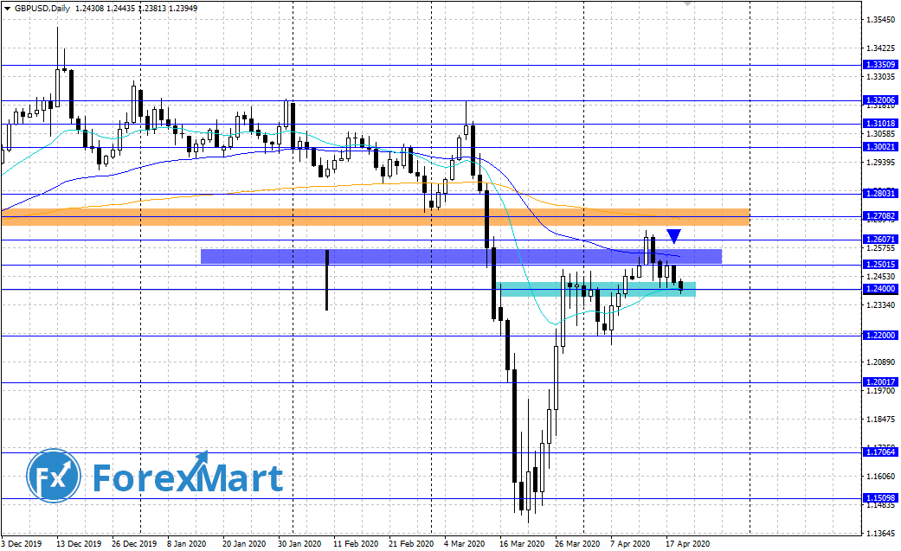Select the 1.32006 price level label
This screenshot has width=901, height=551.
pos(879,100)
